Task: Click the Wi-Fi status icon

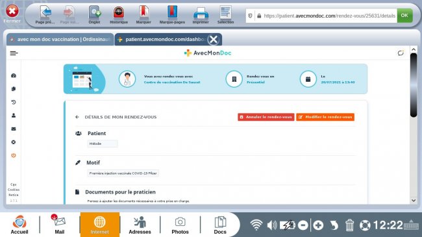Action: 256,225
